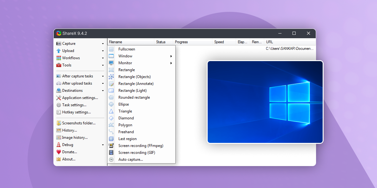The height and width of the screenshot is (188, 377).
Task: Maximize the ShareX window
Action: pos(294,33)
